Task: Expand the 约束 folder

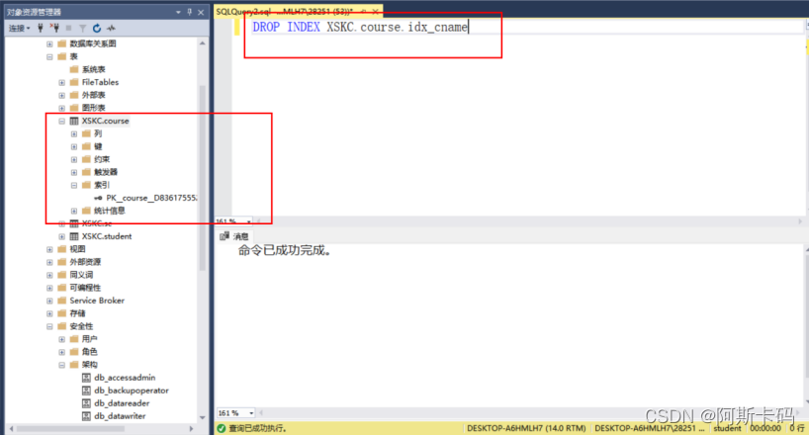Action: tap(74, 159)
